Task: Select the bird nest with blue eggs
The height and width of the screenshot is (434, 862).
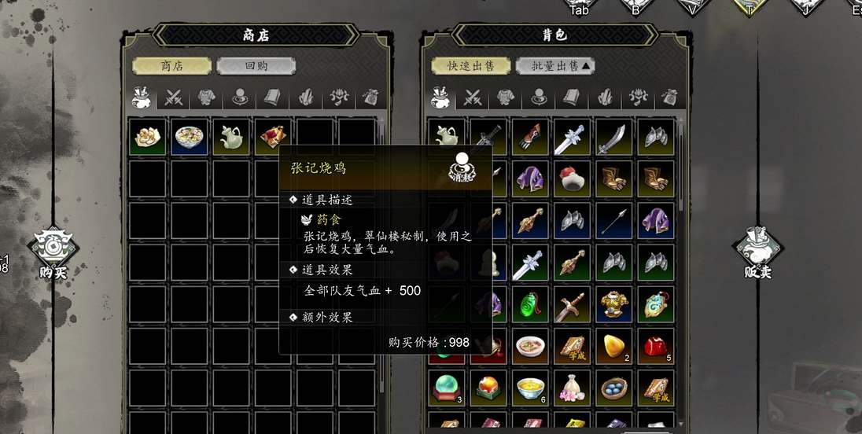Action: pos(613,388)
